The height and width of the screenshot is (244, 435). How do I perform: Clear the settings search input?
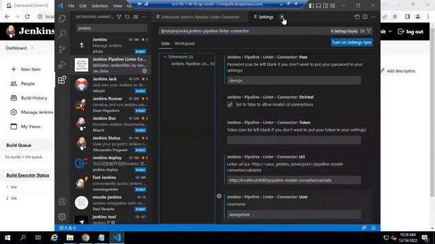(x=362, y=31)
